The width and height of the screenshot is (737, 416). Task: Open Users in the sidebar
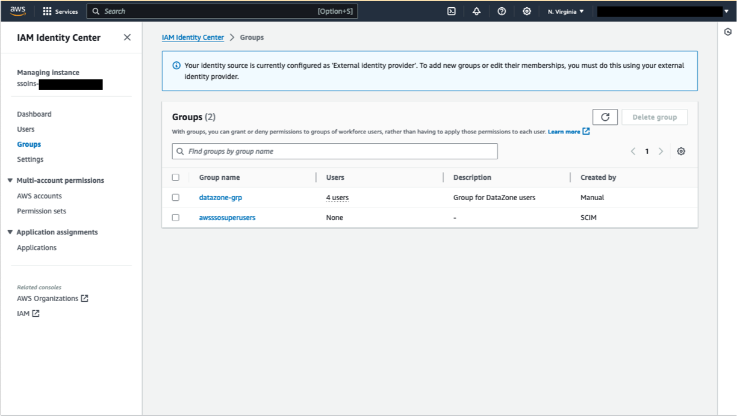(26, 129)
